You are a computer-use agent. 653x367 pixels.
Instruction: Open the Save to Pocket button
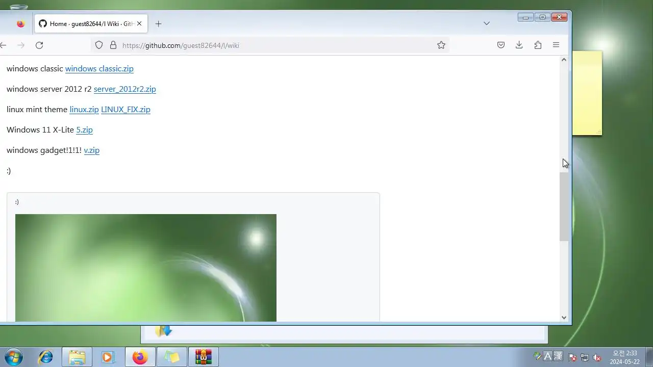coord(501,45)
